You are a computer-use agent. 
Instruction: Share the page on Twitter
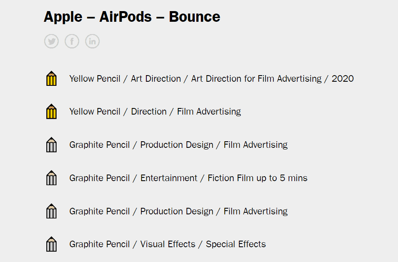(x=52, y=41)
